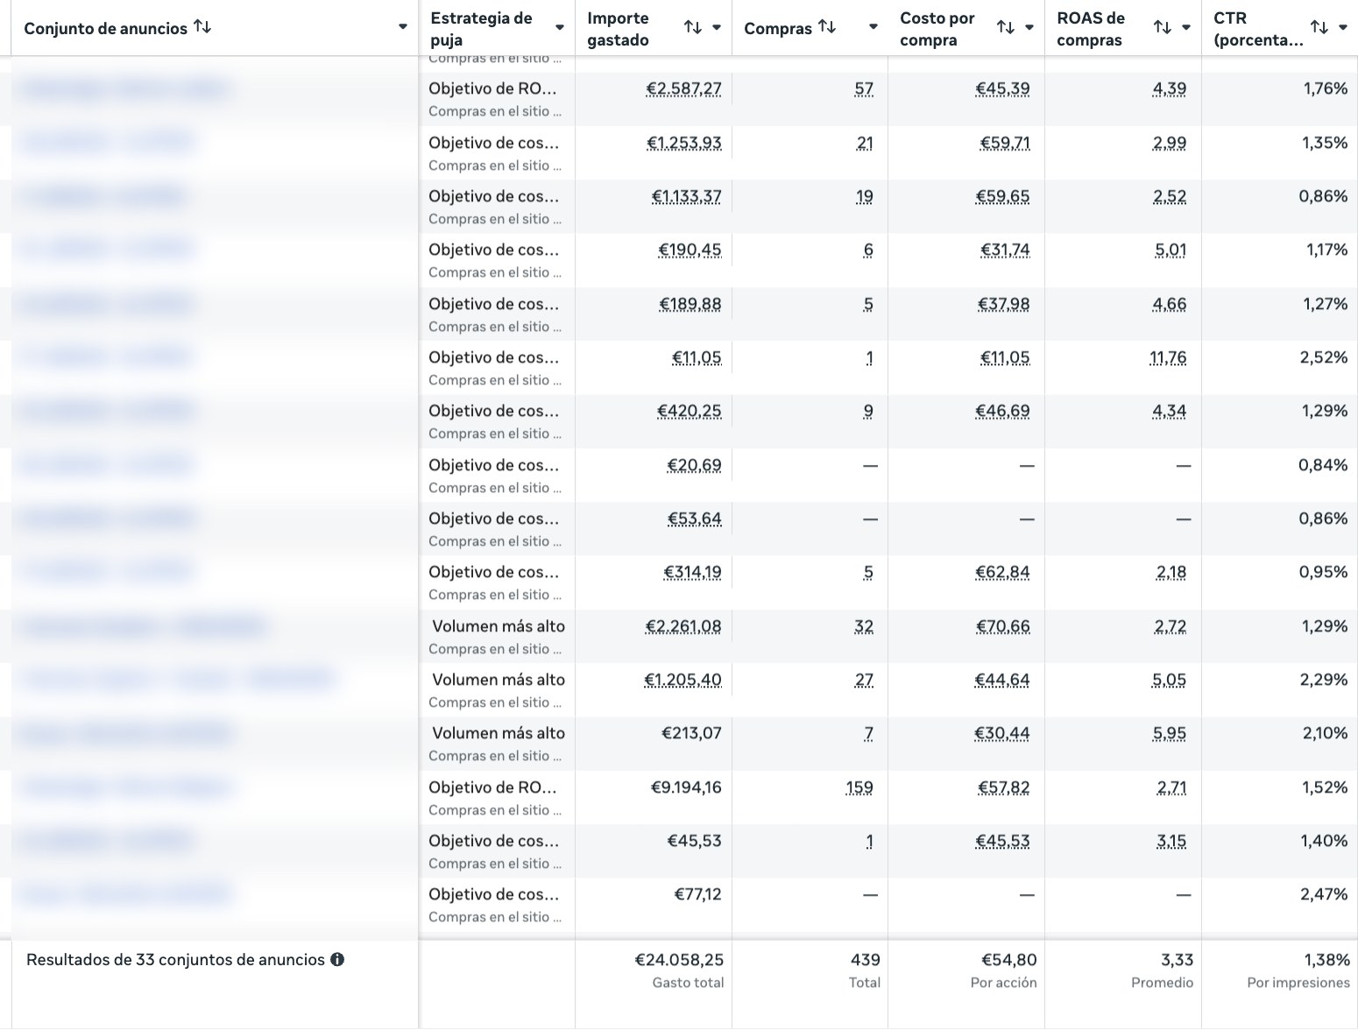This screenshot has height=1030, width=1358.
Task: Sort by Compras arrows icon
Action: (827, 27)
